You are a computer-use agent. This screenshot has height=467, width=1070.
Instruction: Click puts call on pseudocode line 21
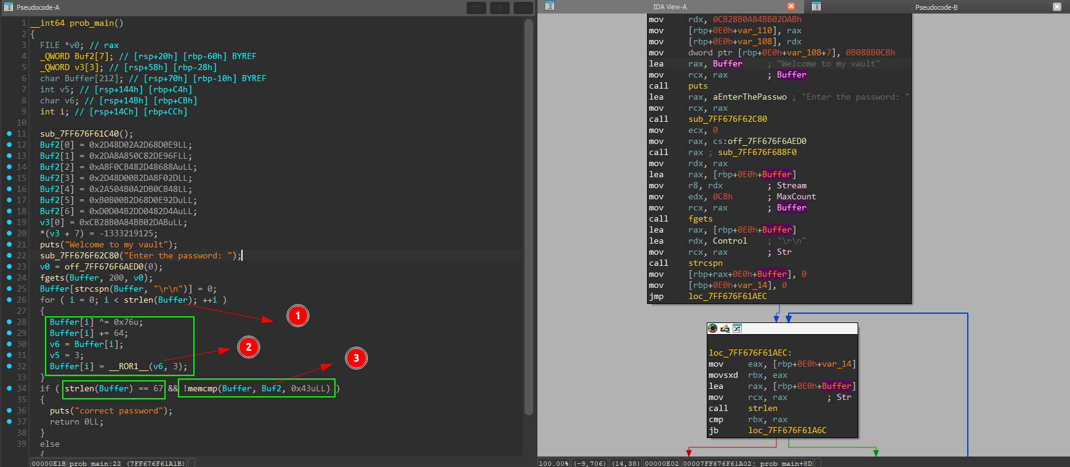(50, 245)
